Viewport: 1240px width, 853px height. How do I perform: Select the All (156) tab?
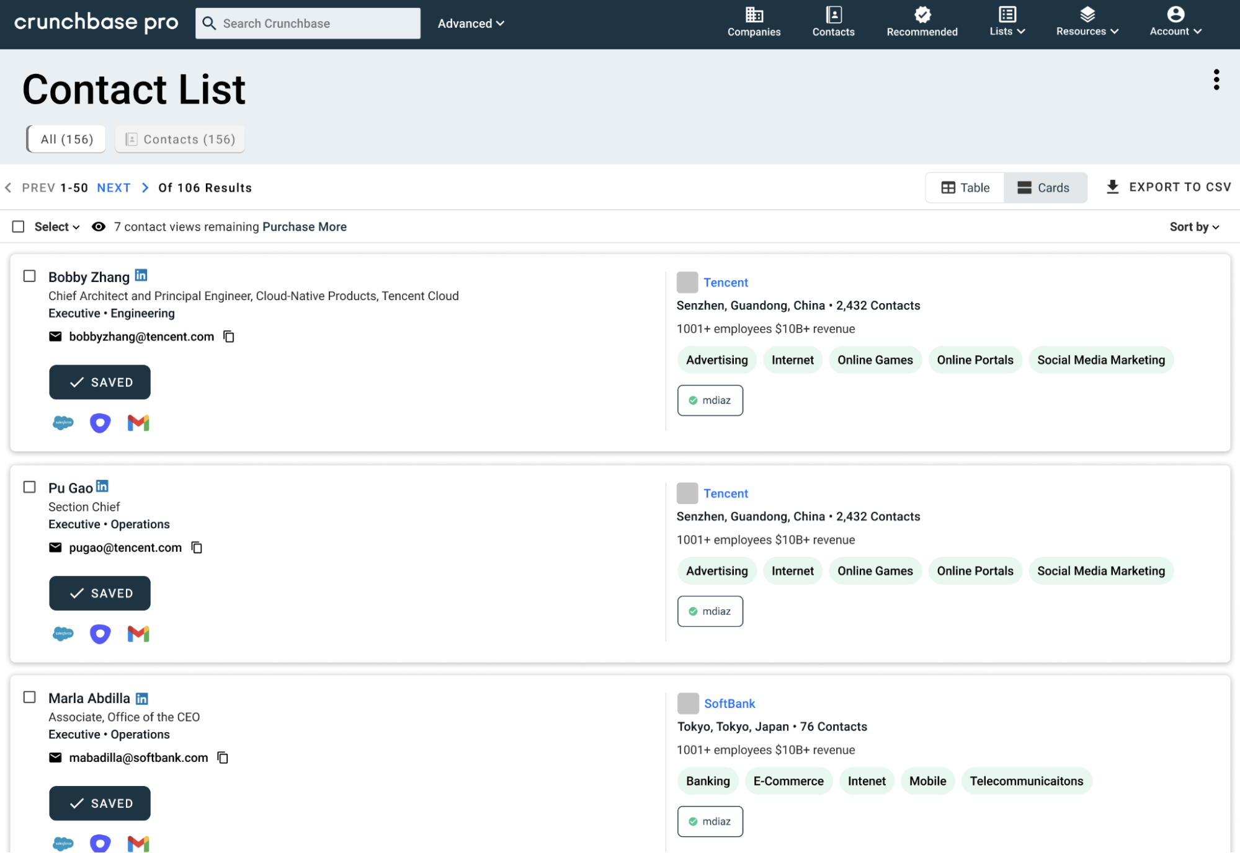66,139
